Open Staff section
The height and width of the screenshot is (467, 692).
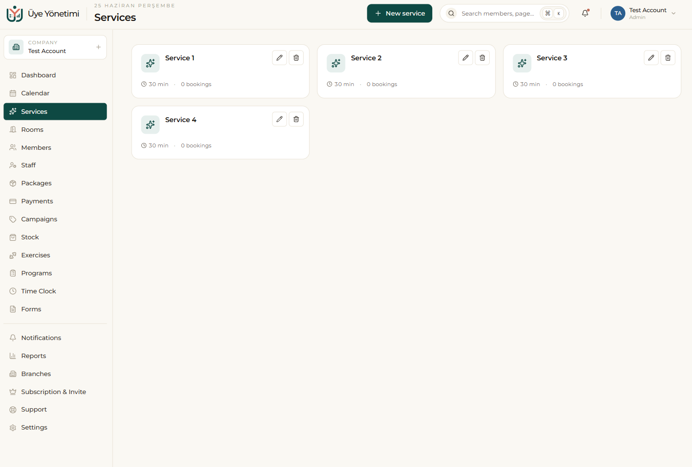pos(55,165)
